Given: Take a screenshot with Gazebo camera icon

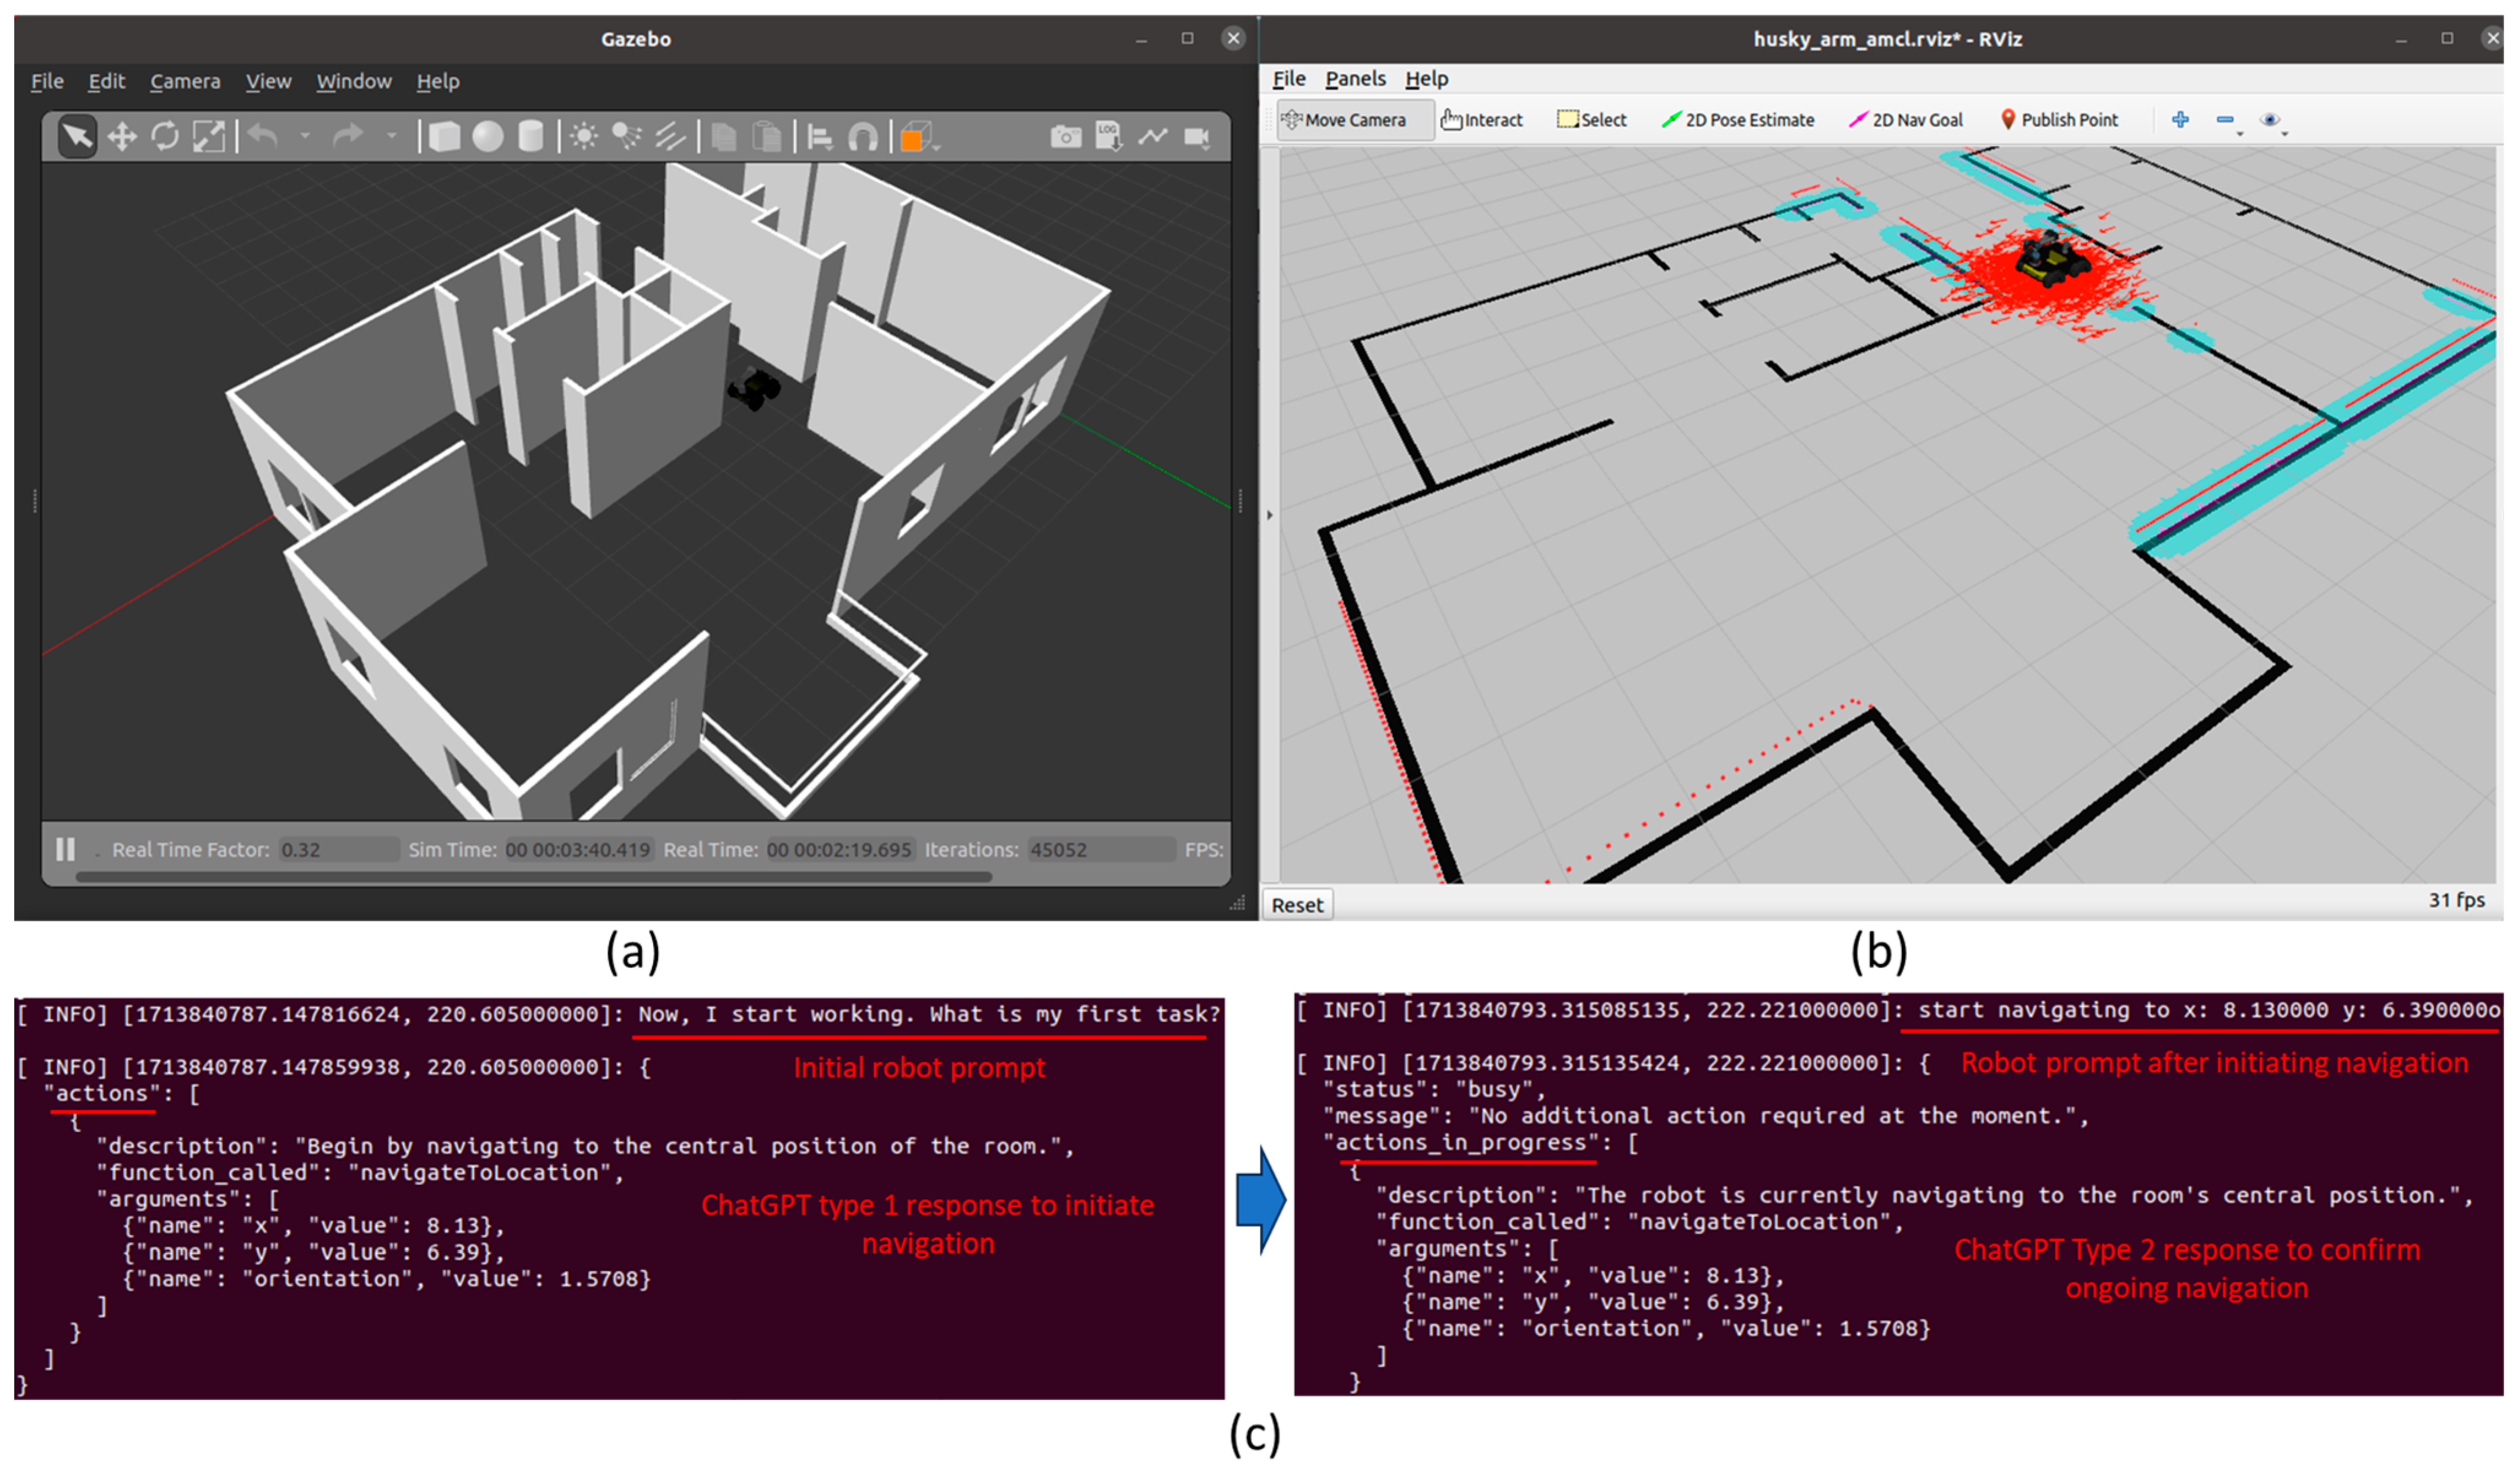Looking at the screenshot, I should pyautogui.click(x=1066, y=137).
